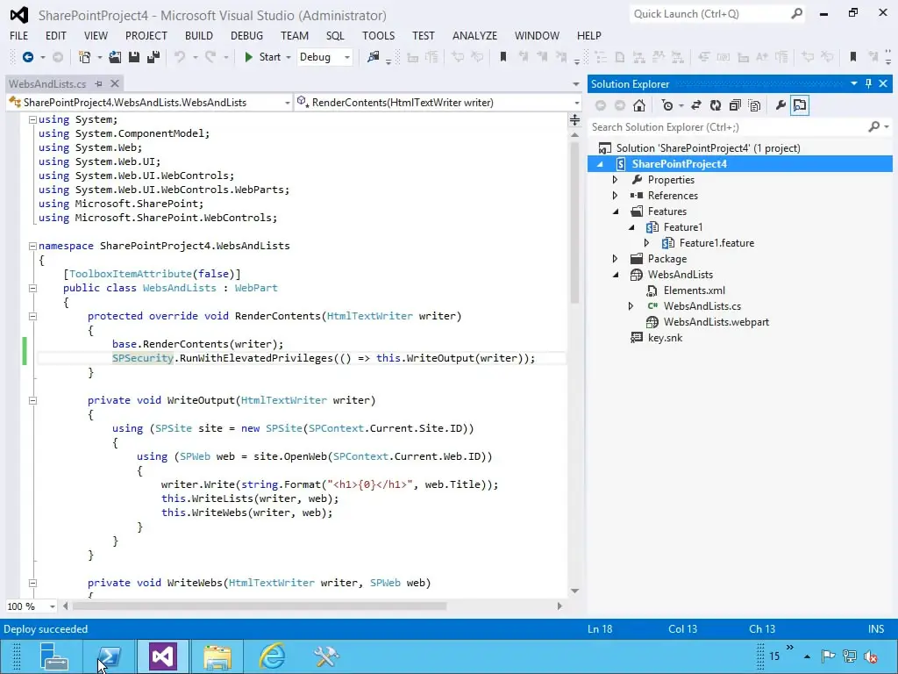Toggle Preview Selected Items in Solution Explorer
Viewport: 898px width, 674px height.
point(800,105)
